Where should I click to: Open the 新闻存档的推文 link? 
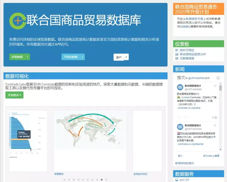(x=184, y=163)
